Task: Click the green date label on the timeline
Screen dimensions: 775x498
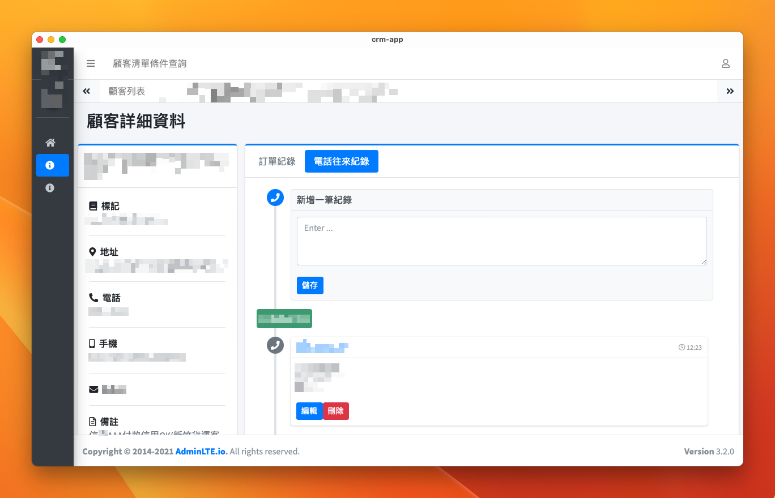Action: [x=284, y=319]
